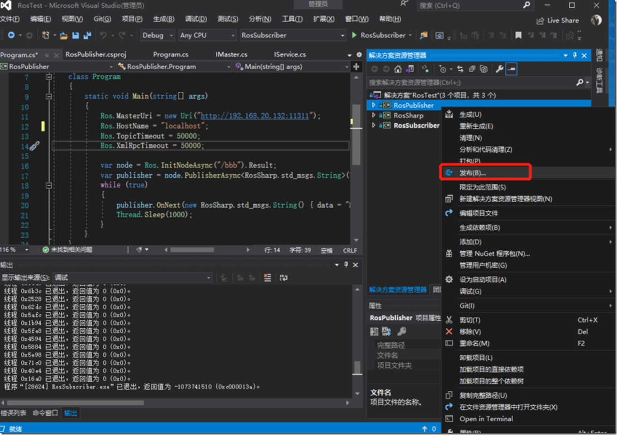The image size is (617, 435).
Task: Open the 116 % zoom level dropdown
Action: click(15, 250)
